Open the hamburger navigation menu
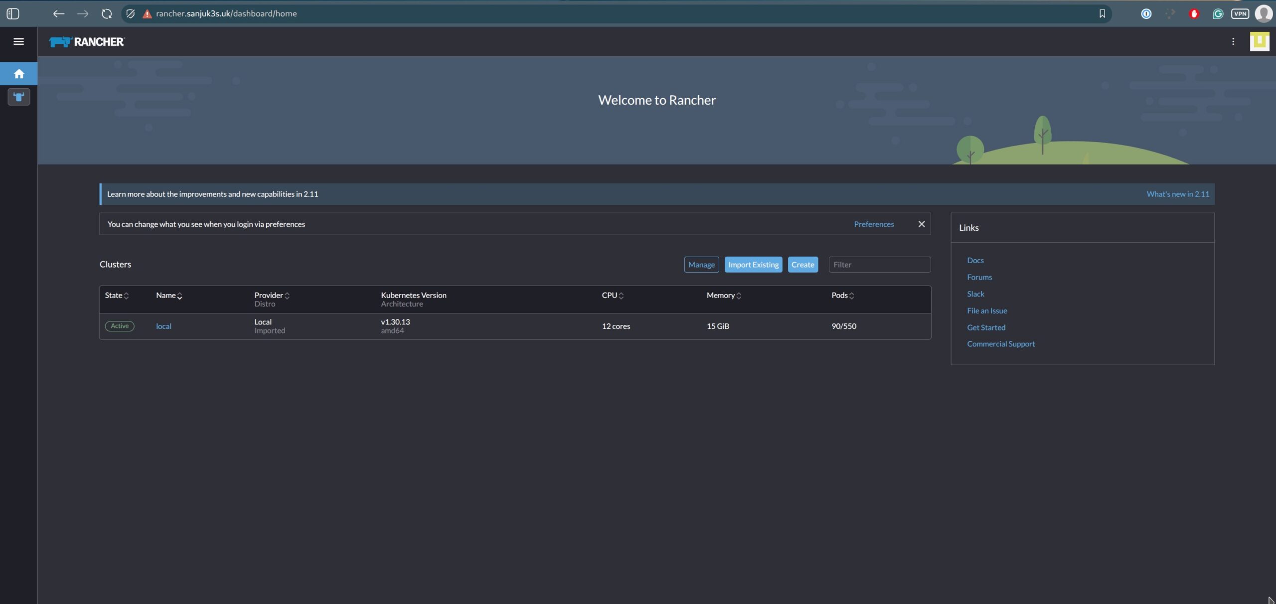Screen dimensions: 1276x604 click(18, 42)
